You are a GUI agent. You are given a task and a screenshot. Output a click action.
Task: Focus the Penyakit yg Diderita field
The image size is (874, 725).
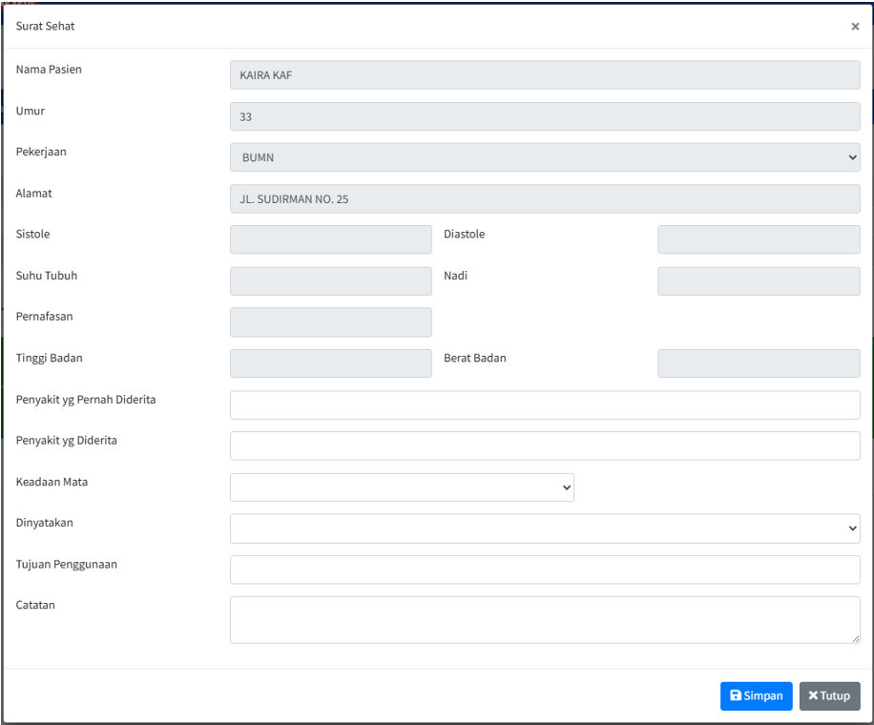(x=544, y=445)
